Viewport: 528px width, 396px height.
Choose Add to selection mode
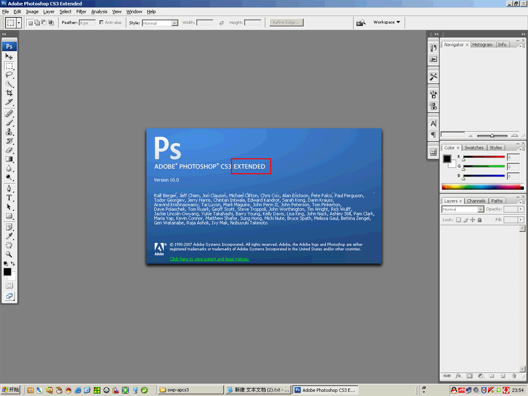[x=37, y=23]
